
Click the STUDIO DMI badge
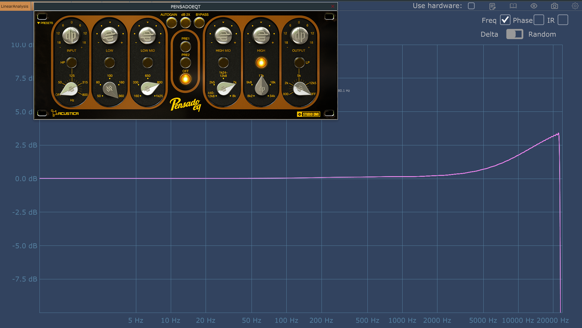click(x=308, y=114)
